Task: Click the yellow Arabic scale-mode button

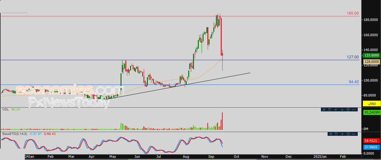Action: [x=371, y=103]
